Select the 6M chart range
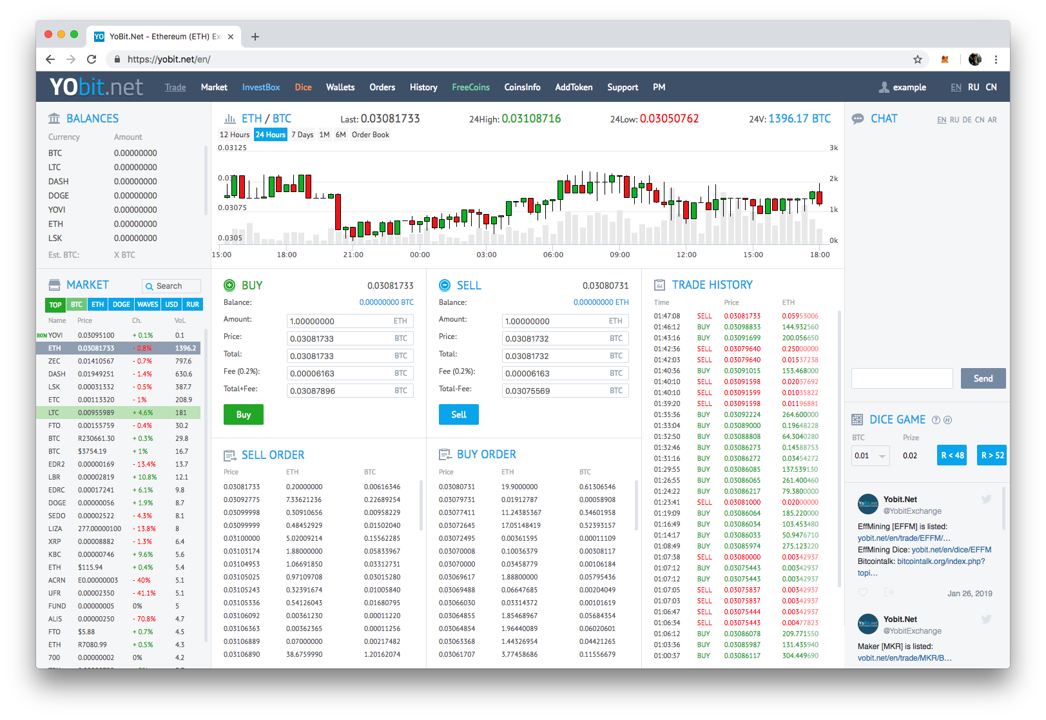Image resolution: width=1046 pixels, height=720 pixels. pos(340,135)
